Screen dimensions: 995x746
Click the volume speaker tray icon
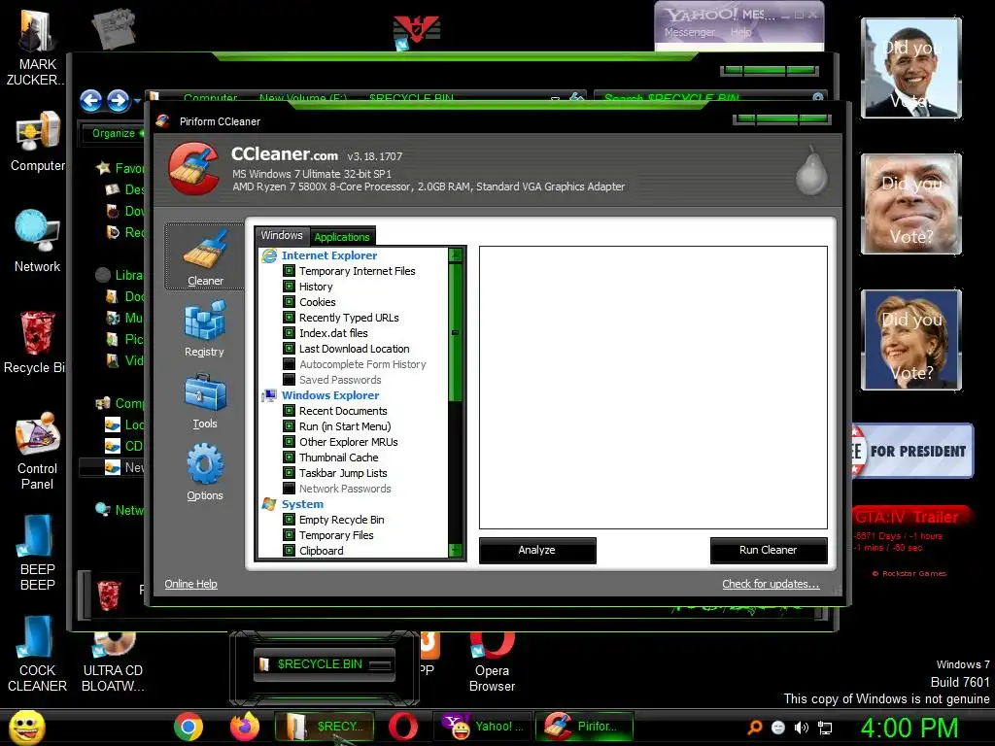802,728
